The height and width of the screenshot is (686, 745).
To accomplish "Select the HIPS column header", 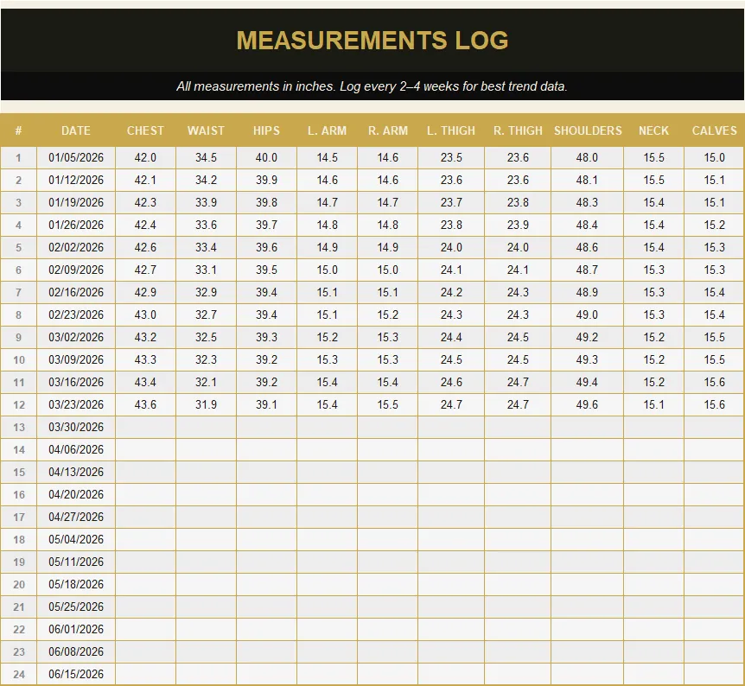I will 266,130.
